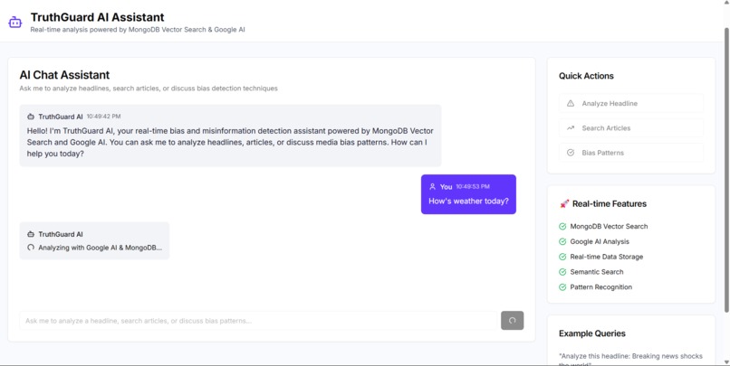Click the "How's weather today?" message bubble
This screenshot has width=730, height=366.
pos(468,194)
